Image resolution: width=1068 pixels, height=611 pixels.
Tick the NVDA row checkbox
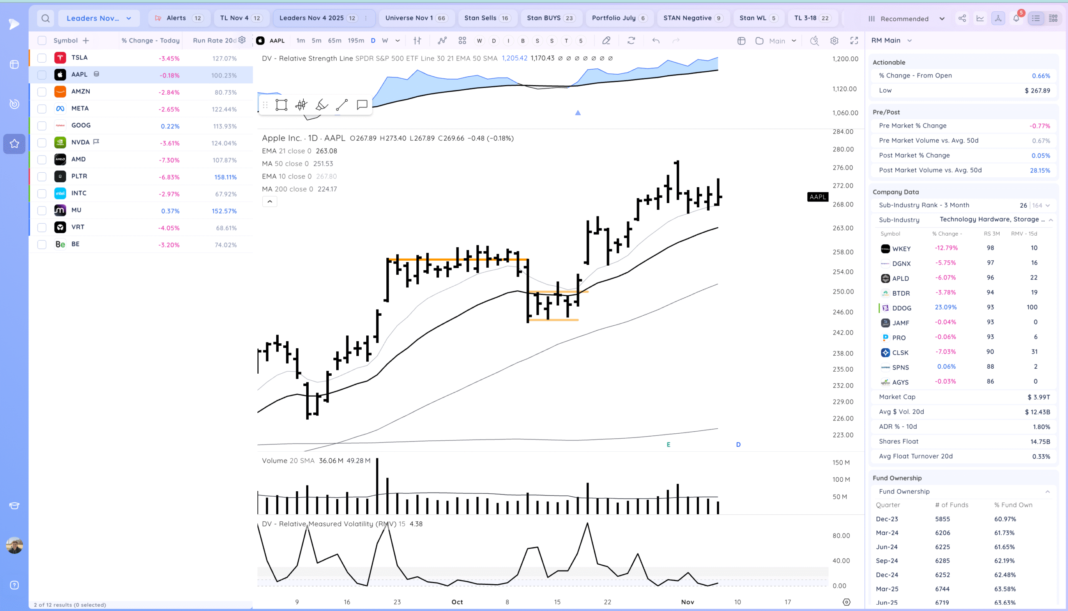click(42, 143)
